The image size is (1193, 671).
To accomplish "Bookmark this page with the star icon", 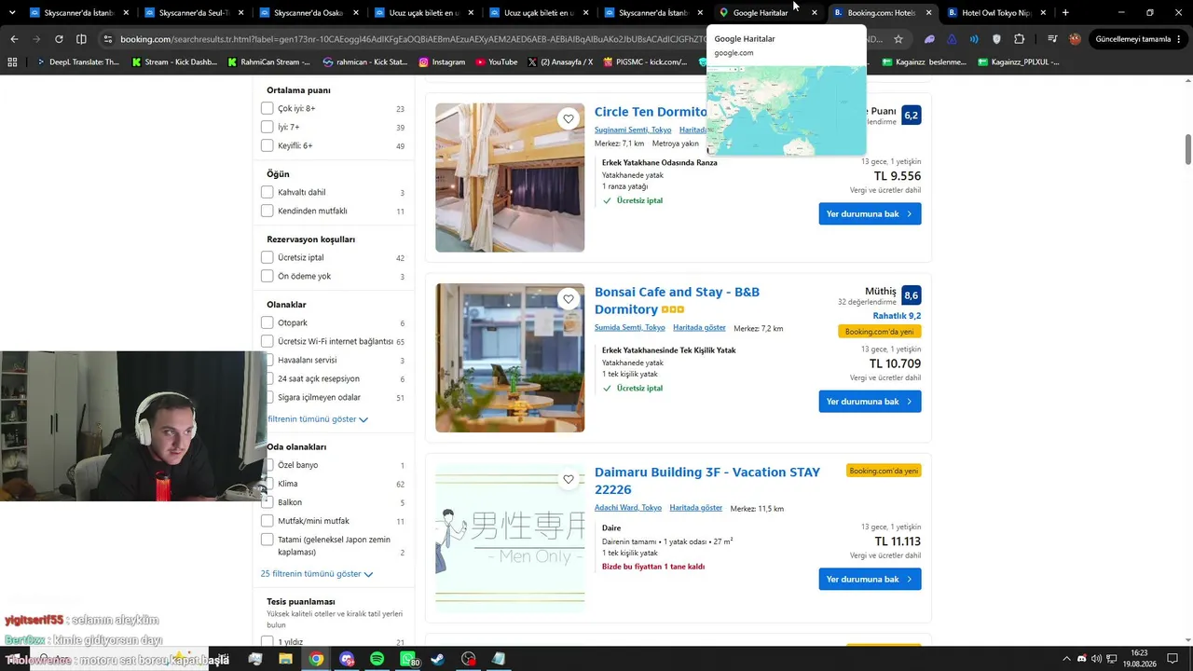I will (898, 39).
